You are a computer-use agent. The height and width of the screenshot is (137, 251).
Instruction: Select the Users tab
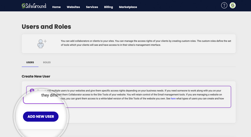coord(30,62)
